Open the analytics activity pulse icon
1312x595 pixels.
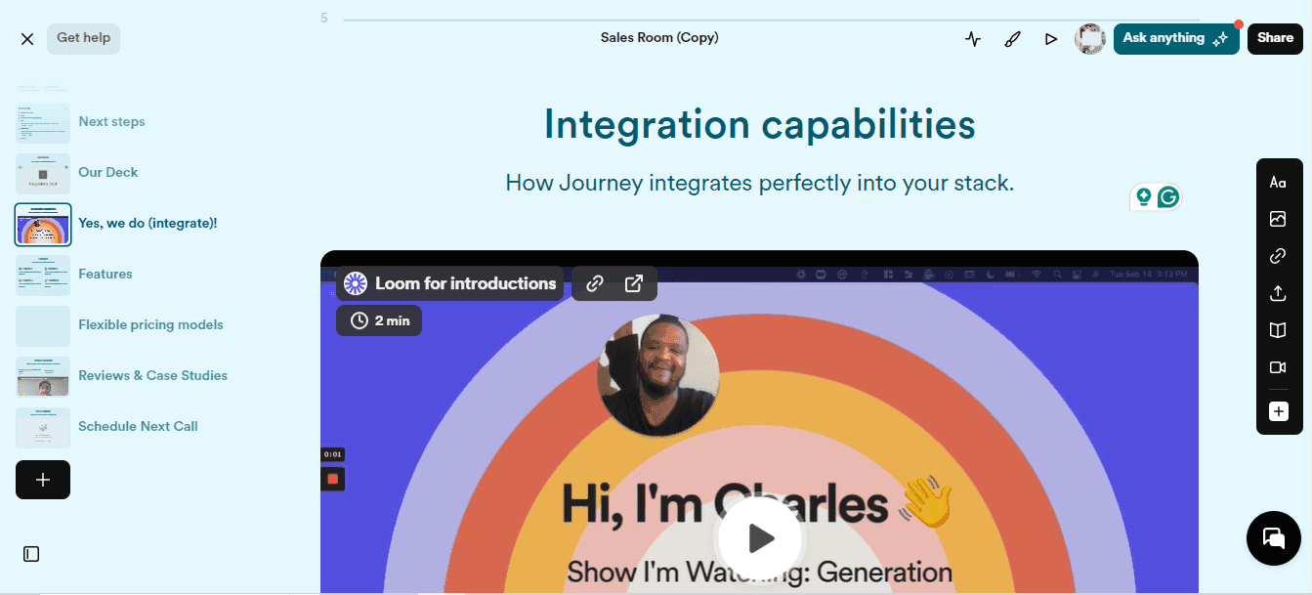click(972, 39)
